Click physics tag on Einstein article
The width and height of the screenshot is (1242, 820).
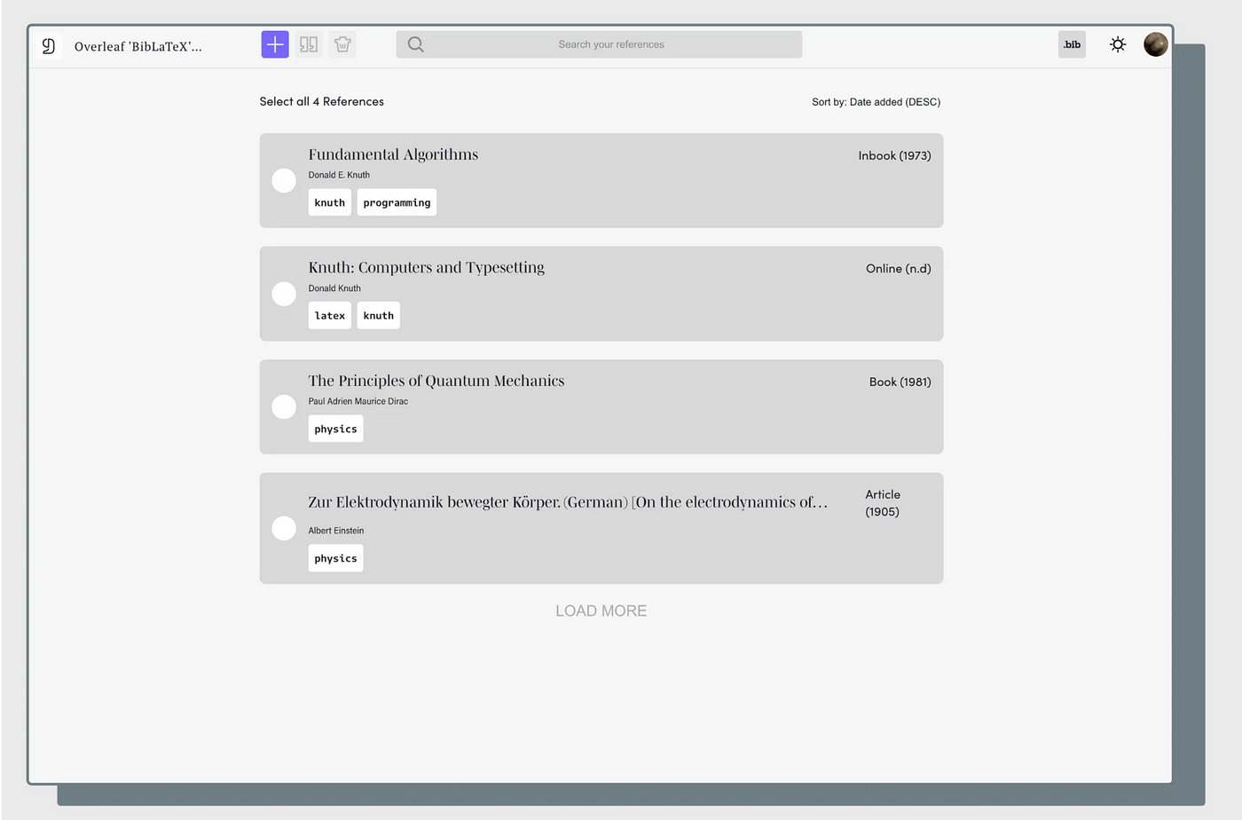click(x=336, y=558)
